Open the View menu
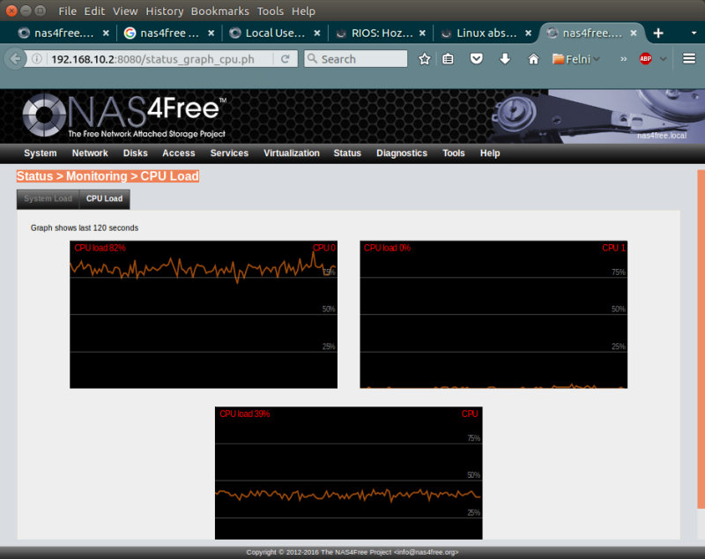The width and height of the screenshot is (705, 559). point(125,11)
